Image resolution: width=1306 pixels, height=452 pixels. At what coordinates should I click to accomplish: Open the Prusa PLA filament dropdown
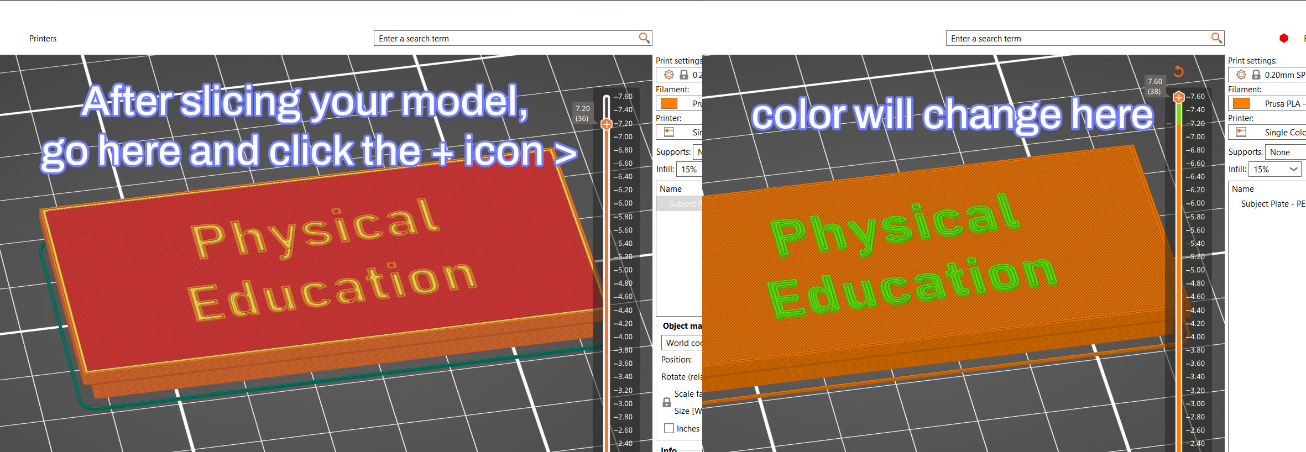(1267, 103)
